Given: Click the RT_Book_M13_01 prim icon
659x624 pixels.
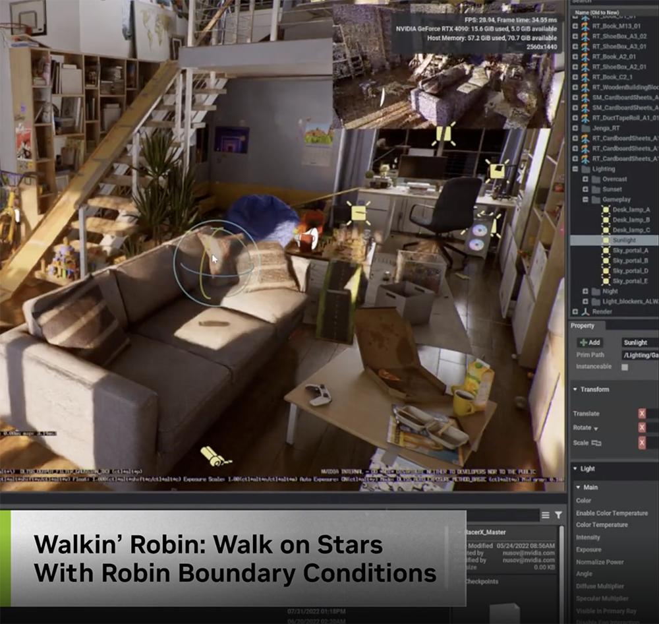Looking at the screenshot, I should click(585, 26).
